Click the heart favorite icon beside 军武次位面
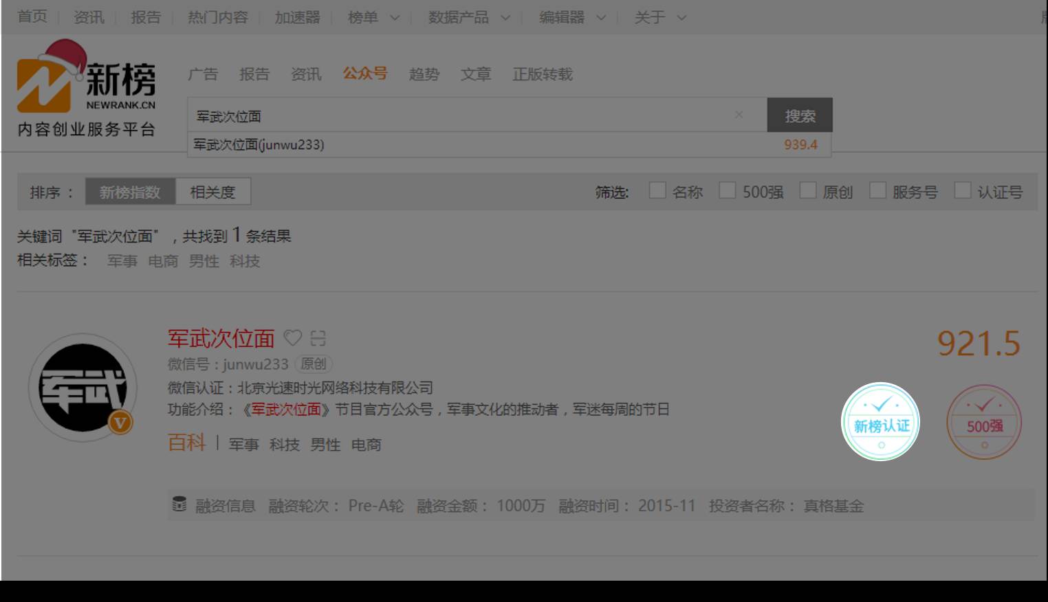Screen dimensions: 1048x602 click(293, 338)
